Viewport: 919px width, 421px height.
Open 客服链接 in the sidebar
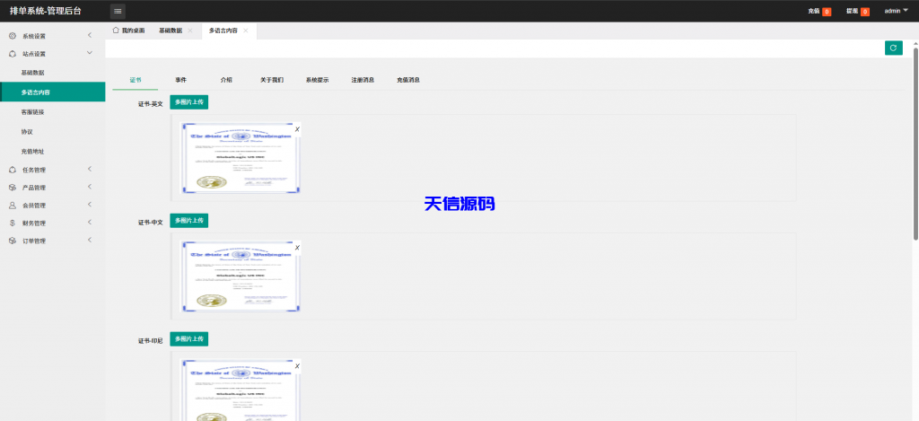click(32, 112)
